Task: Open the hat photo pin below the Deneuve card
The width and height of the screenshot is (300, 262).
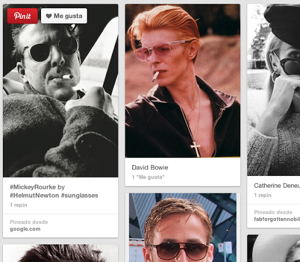Action: [x=274, y=249]
